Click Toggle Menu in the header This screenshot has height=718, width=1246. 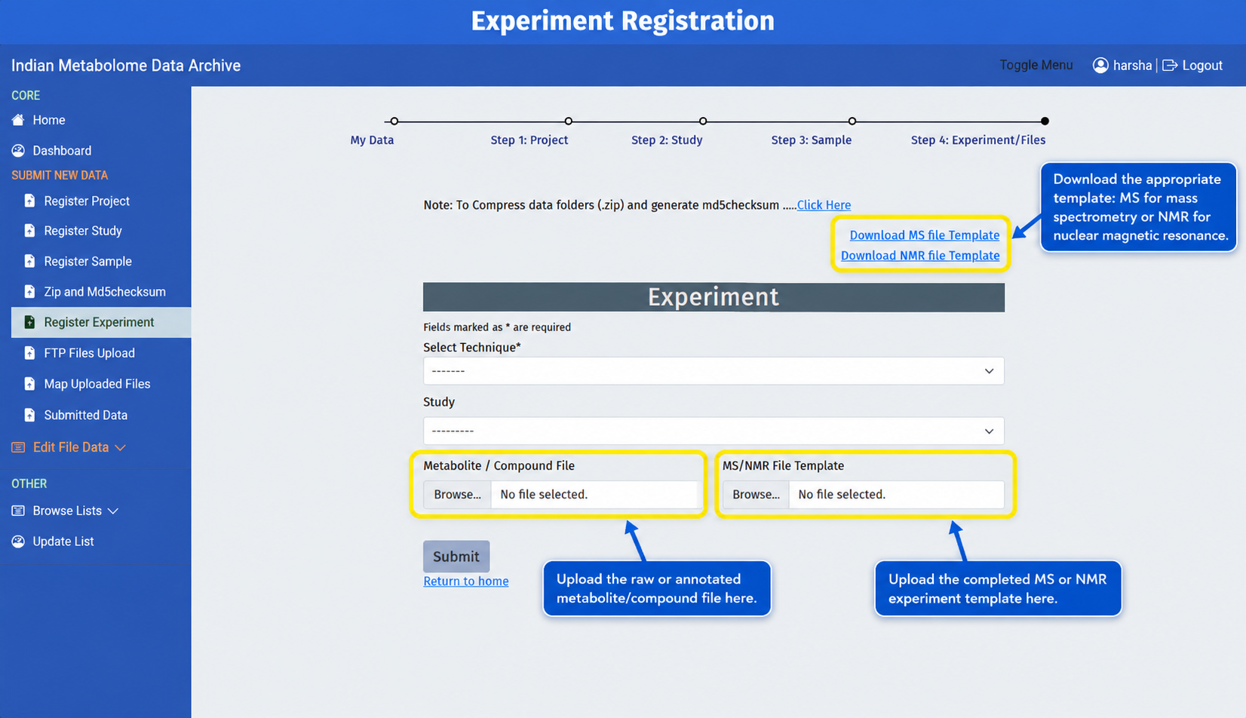[1036, 65]
